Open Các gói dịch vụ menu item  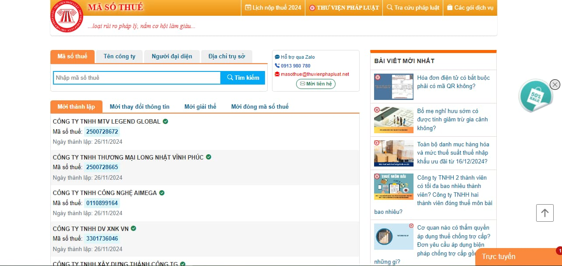[470, 8]
